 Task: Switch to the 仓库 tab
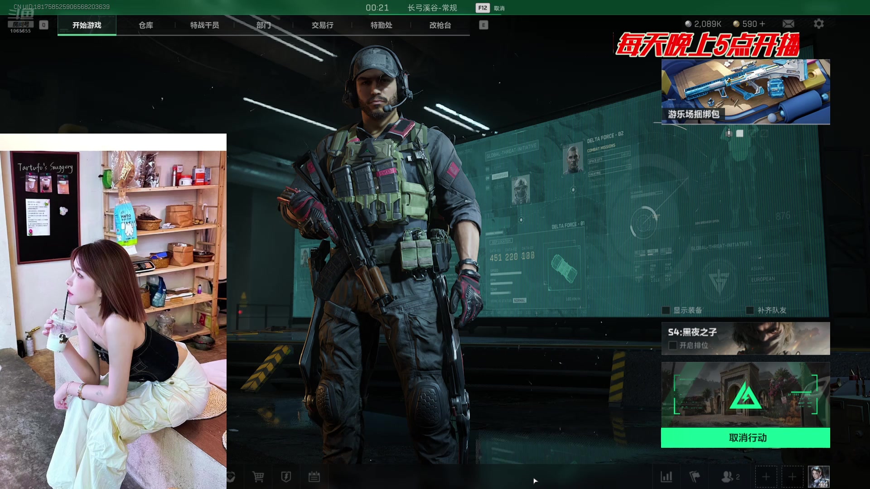click(x=145, y=25)
